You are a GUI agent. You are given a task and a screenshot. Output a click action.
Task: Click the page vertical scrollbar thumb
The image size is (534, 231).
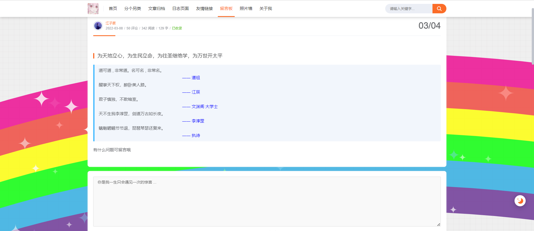tap(533, 36)
